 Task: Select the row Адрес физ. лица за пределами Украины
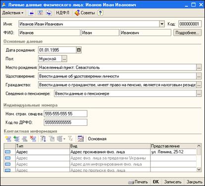coord(100,158)
